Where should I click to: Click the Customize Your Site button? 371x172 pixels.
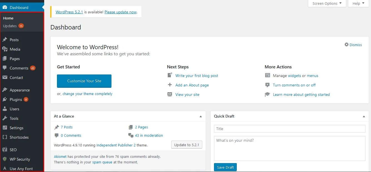click(x=84, y=81)
